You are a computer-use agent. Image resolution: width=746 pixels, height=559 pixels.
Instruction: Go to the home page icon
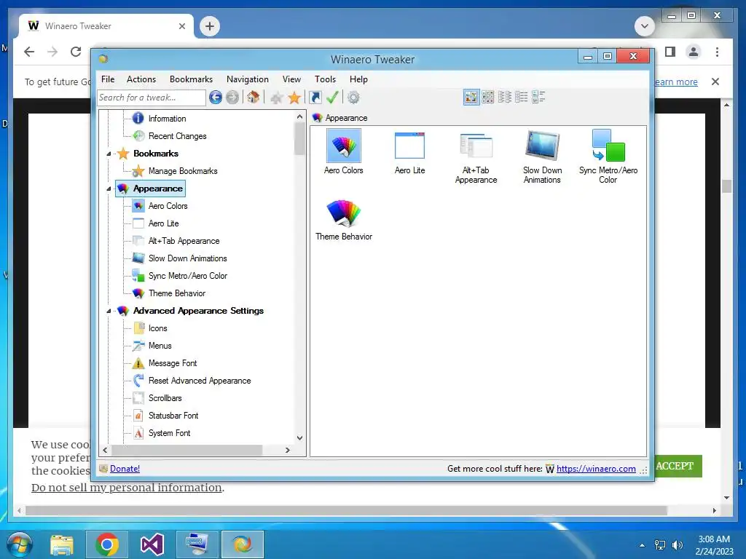[253, 98]
